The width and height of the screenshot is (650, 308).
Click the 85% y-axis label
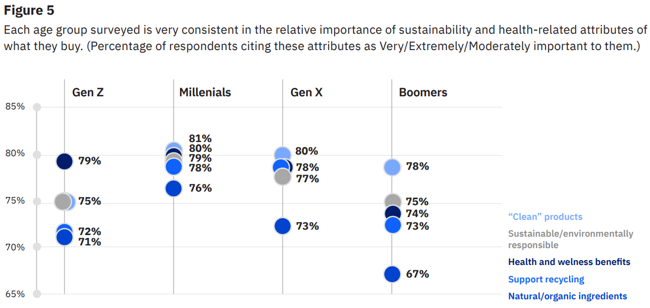pyautogui.click(x=15, y=107)
